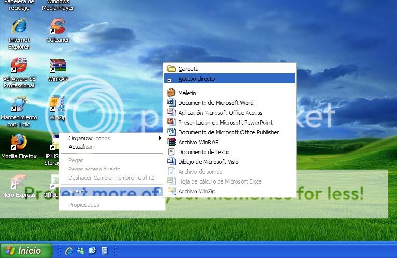Click the WinRAR books icon in submenu
The height and width of the screenshot is (258, 397).
(172, 142)
